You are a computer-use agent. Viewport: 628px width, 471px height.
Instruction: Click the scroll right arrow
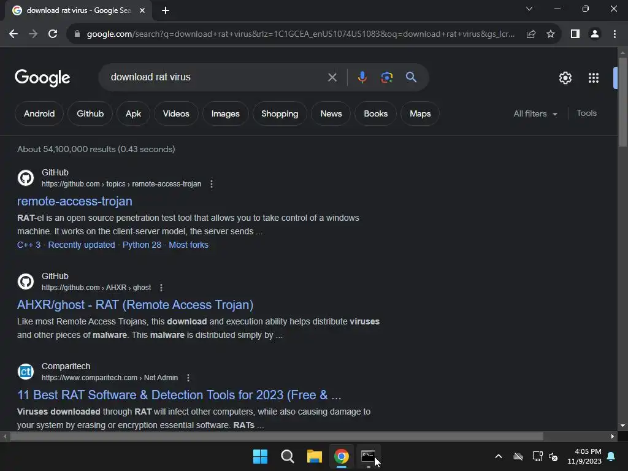613,436
